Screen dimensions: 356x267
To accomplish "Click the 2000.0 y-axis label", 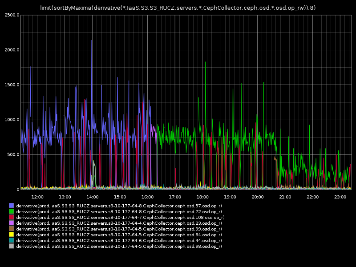I will [12, 50].
